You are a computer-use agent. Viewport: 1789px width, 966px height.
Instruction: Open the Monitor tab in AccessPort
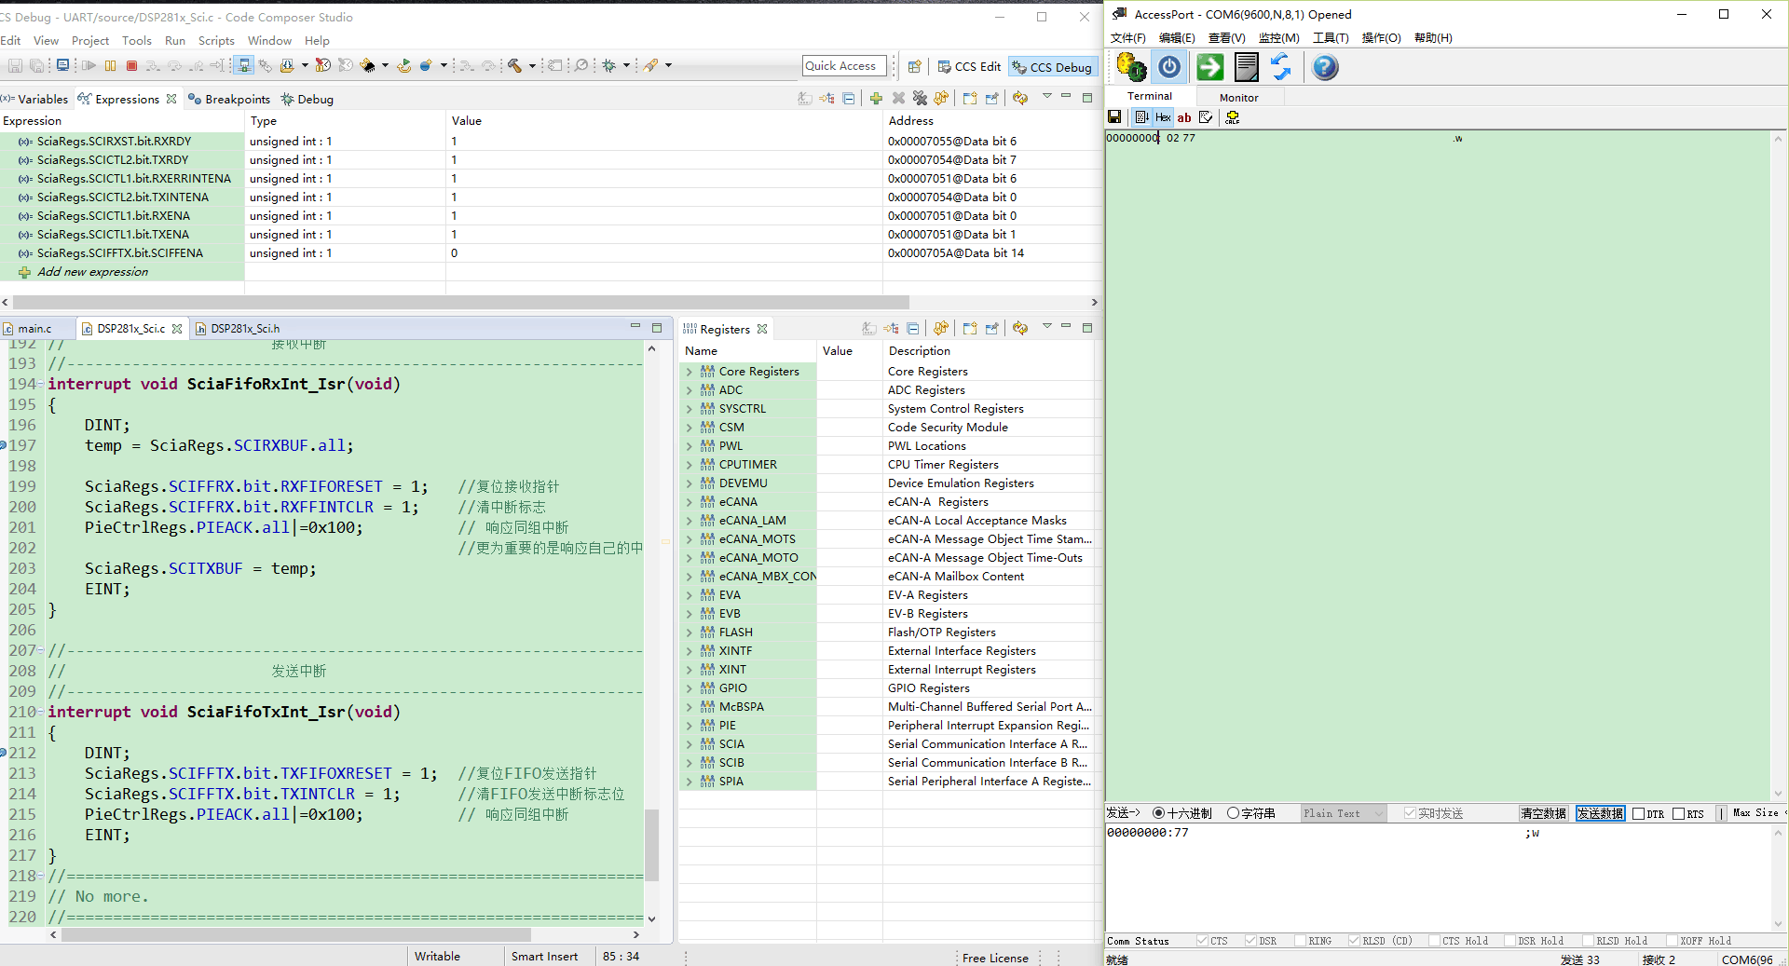tap(1238, 98)
